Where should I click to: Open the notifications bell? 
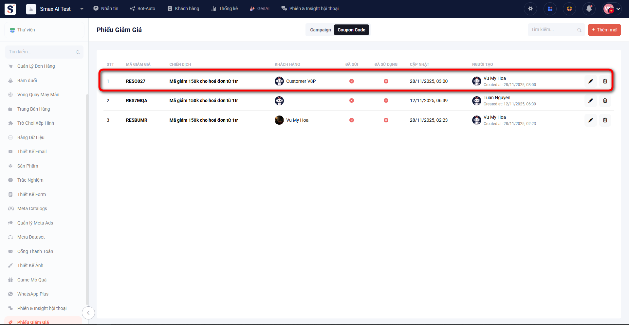589,9
